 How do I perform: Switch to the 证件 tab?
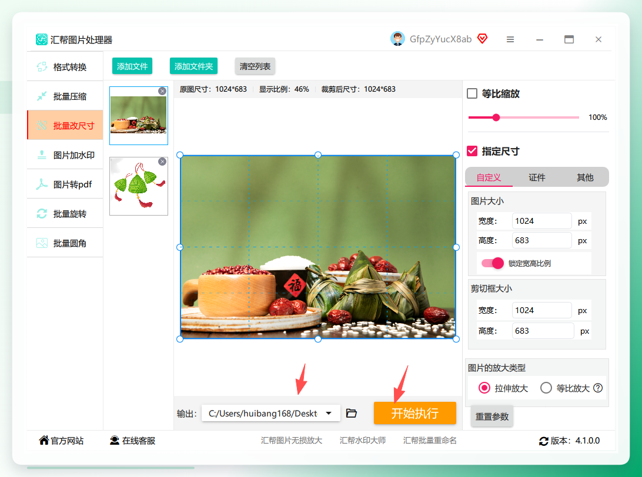(537, 177)
